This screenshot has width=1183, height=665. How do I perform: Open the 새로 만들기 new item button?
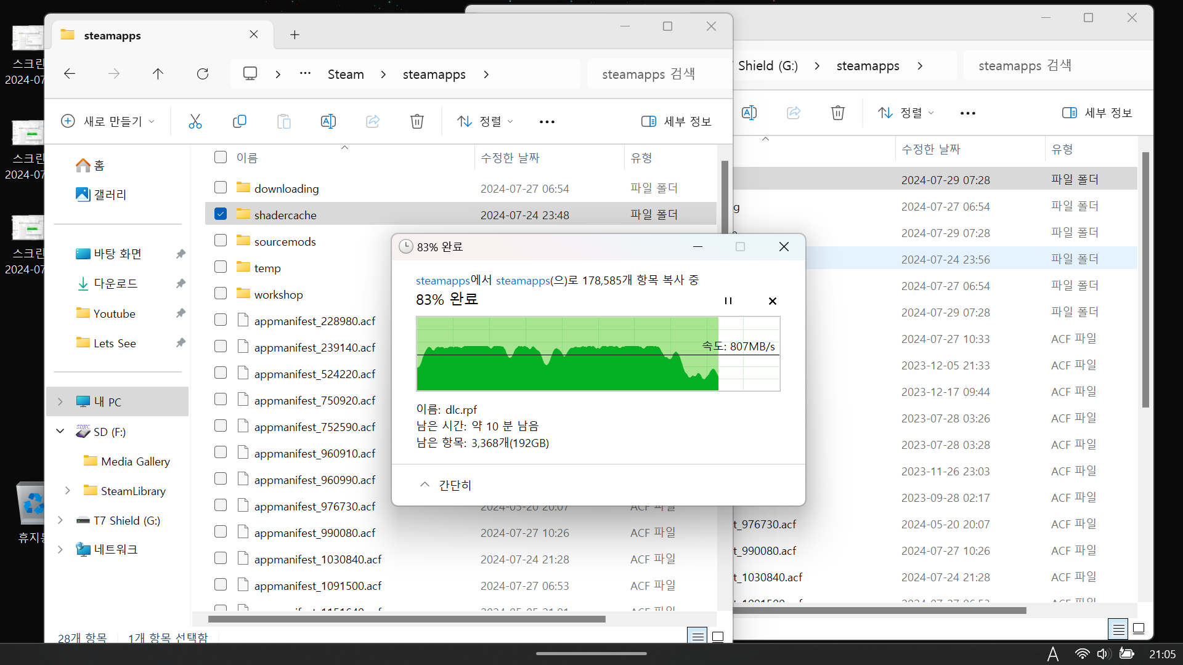(108, 121)
